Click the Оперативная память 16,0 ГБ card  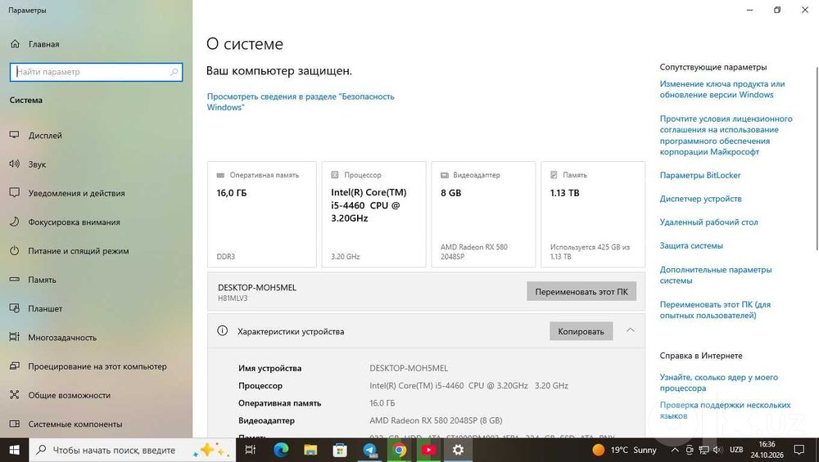tap(262, 214)
